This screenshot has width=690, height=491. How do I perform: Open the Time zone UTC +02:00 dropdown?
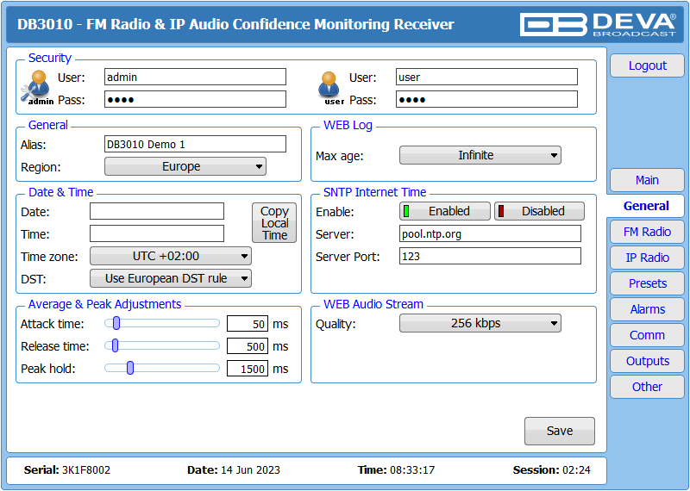[x=171, y=257]
